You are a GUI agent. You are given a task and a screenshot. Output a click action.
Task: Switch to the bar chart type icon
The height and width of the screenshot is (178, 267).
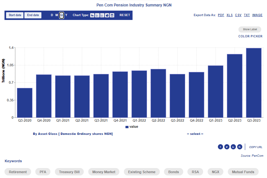[92, 15]
